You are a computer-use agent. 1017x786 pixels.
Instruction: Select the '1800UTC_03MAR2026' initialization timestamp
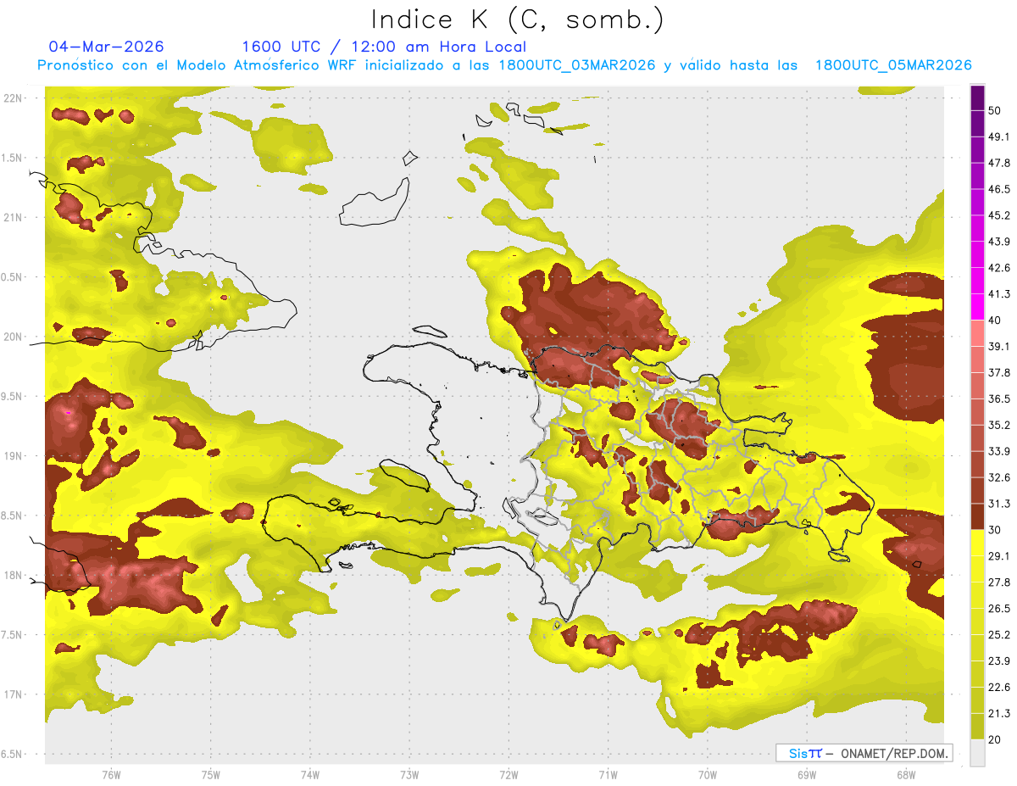click(578, 65)
